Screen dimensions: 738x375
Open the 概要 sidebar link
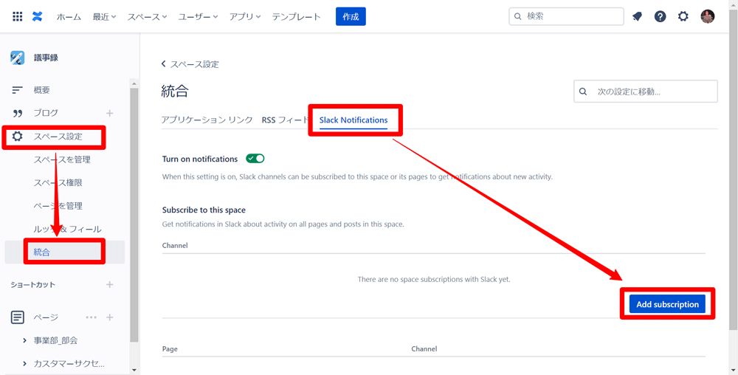[41, 90]
